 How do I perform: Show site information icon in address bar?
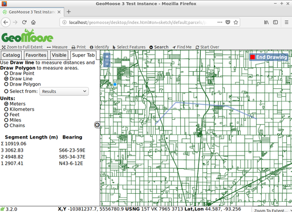click(64, 22)
